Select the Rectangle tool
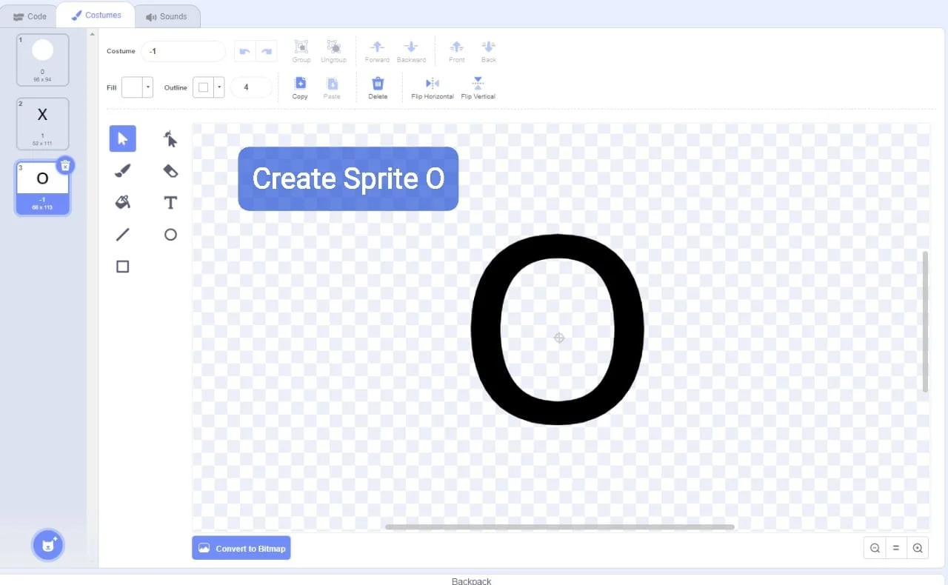This screenshot has width=948, height=585. 123,267
